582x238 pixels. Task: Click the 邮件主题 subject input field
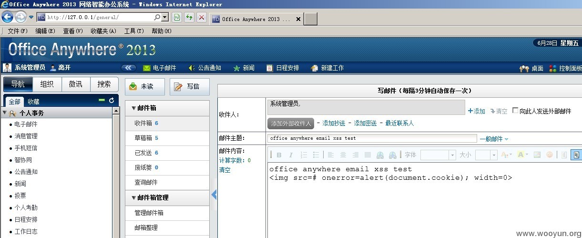pyautogui.click(x=372, y=138)
